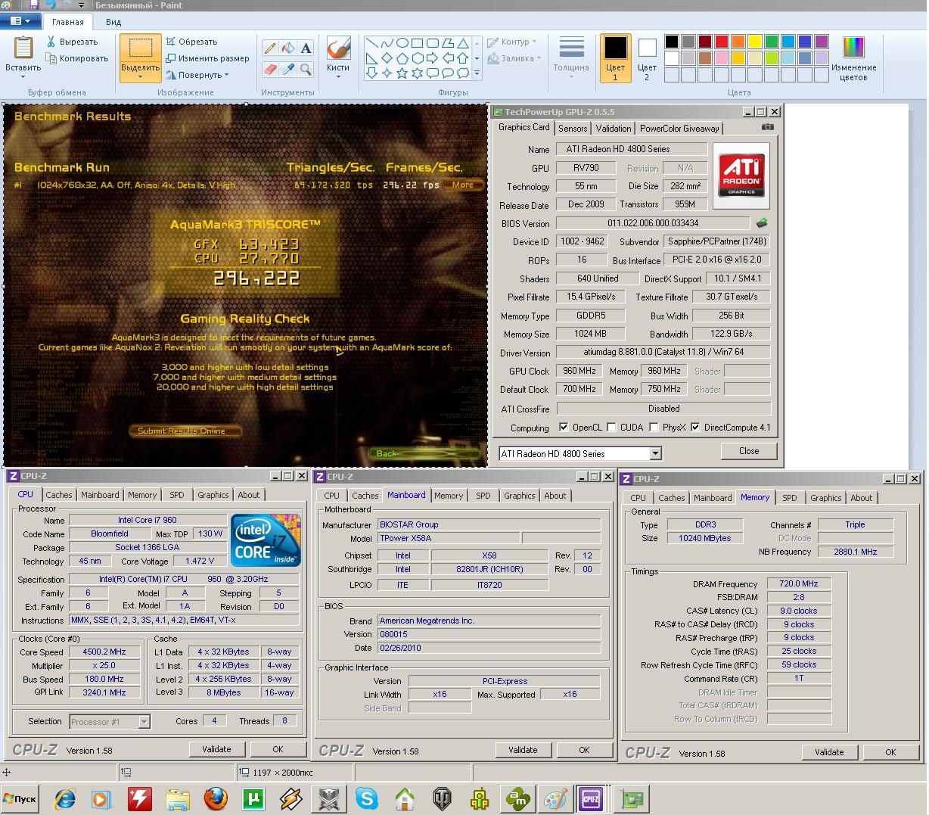The height and width of the screenshot is (815, 929).
Task: Expand the shapes gallery more arrow
Action: pos(477,73)
